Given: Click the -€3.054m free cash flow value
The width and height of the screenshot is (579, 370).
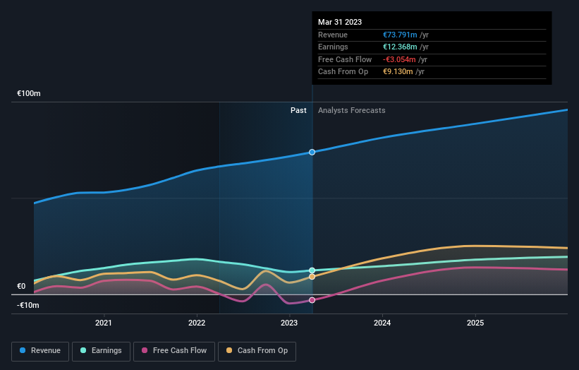Looking at the screenshot, I should coord(399,59).
